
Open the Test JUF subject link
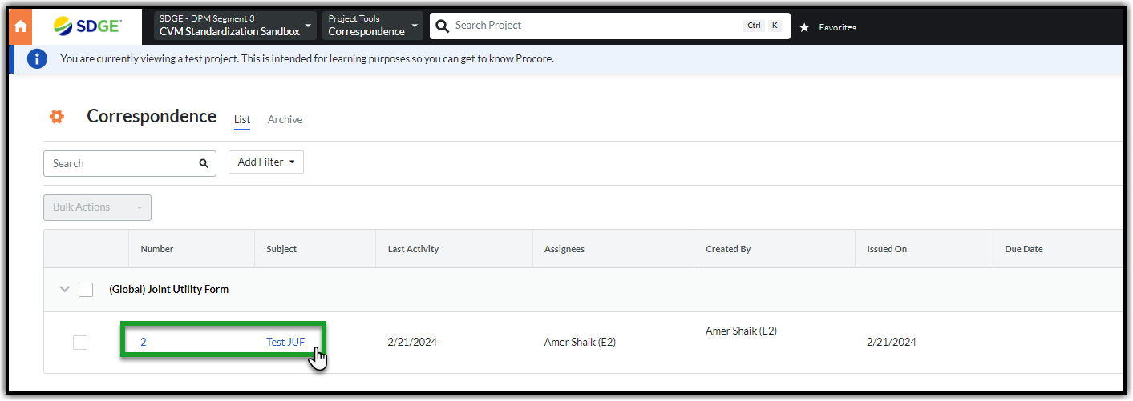click(x=285, y=343)
